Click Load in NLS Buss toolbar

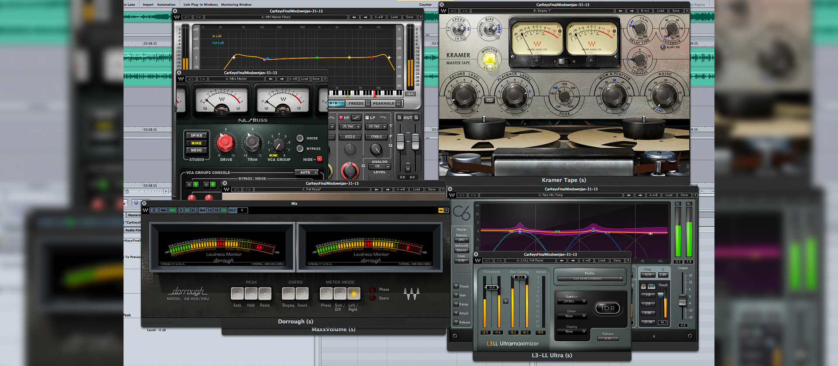pyautogui.click(x=305, y=79)
